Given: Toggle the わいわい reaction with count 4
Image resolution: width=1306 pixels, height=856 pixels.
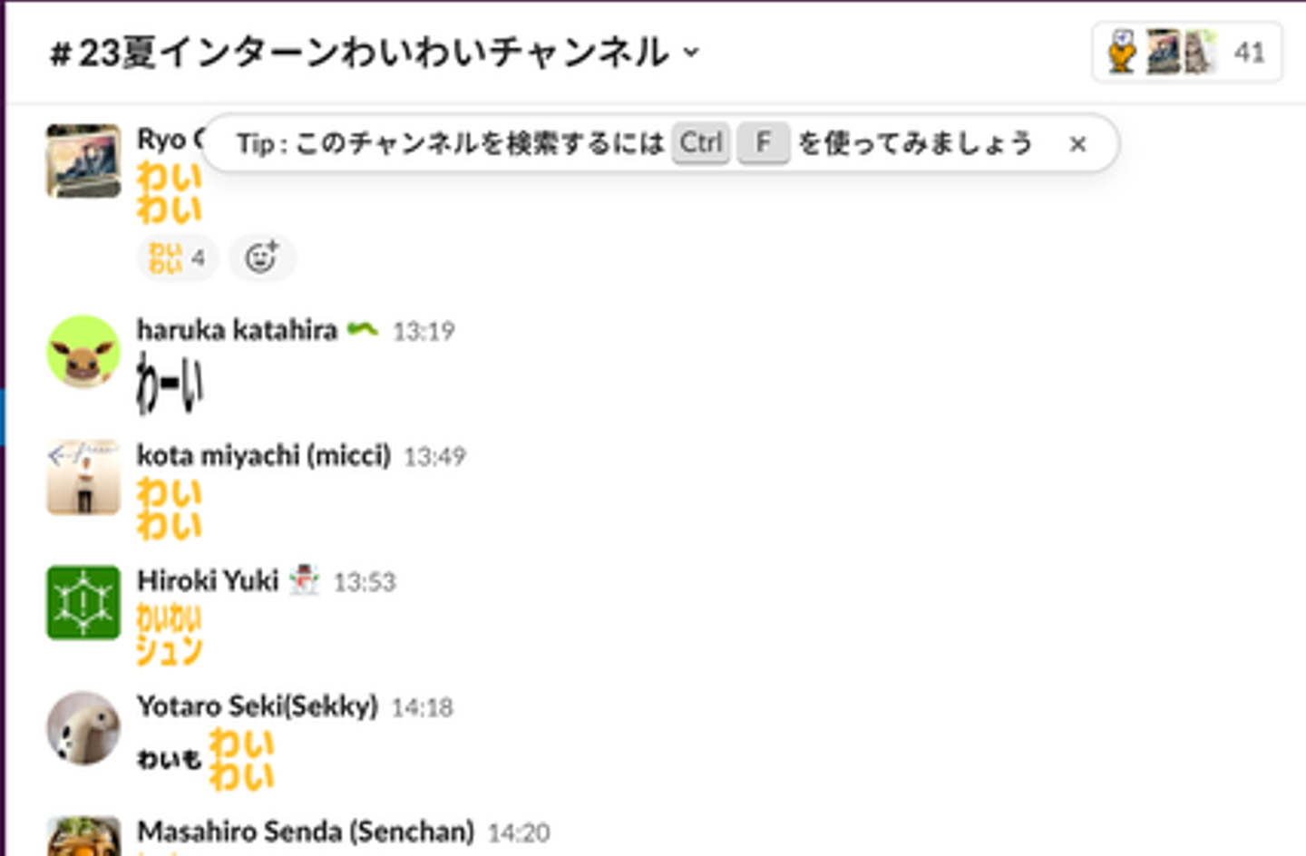Looking at the screenshot, I should (x=177, y=258).
